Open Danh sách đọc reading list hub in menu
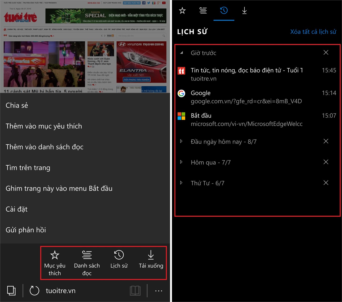The image size is (342, 302). point(87,263)
